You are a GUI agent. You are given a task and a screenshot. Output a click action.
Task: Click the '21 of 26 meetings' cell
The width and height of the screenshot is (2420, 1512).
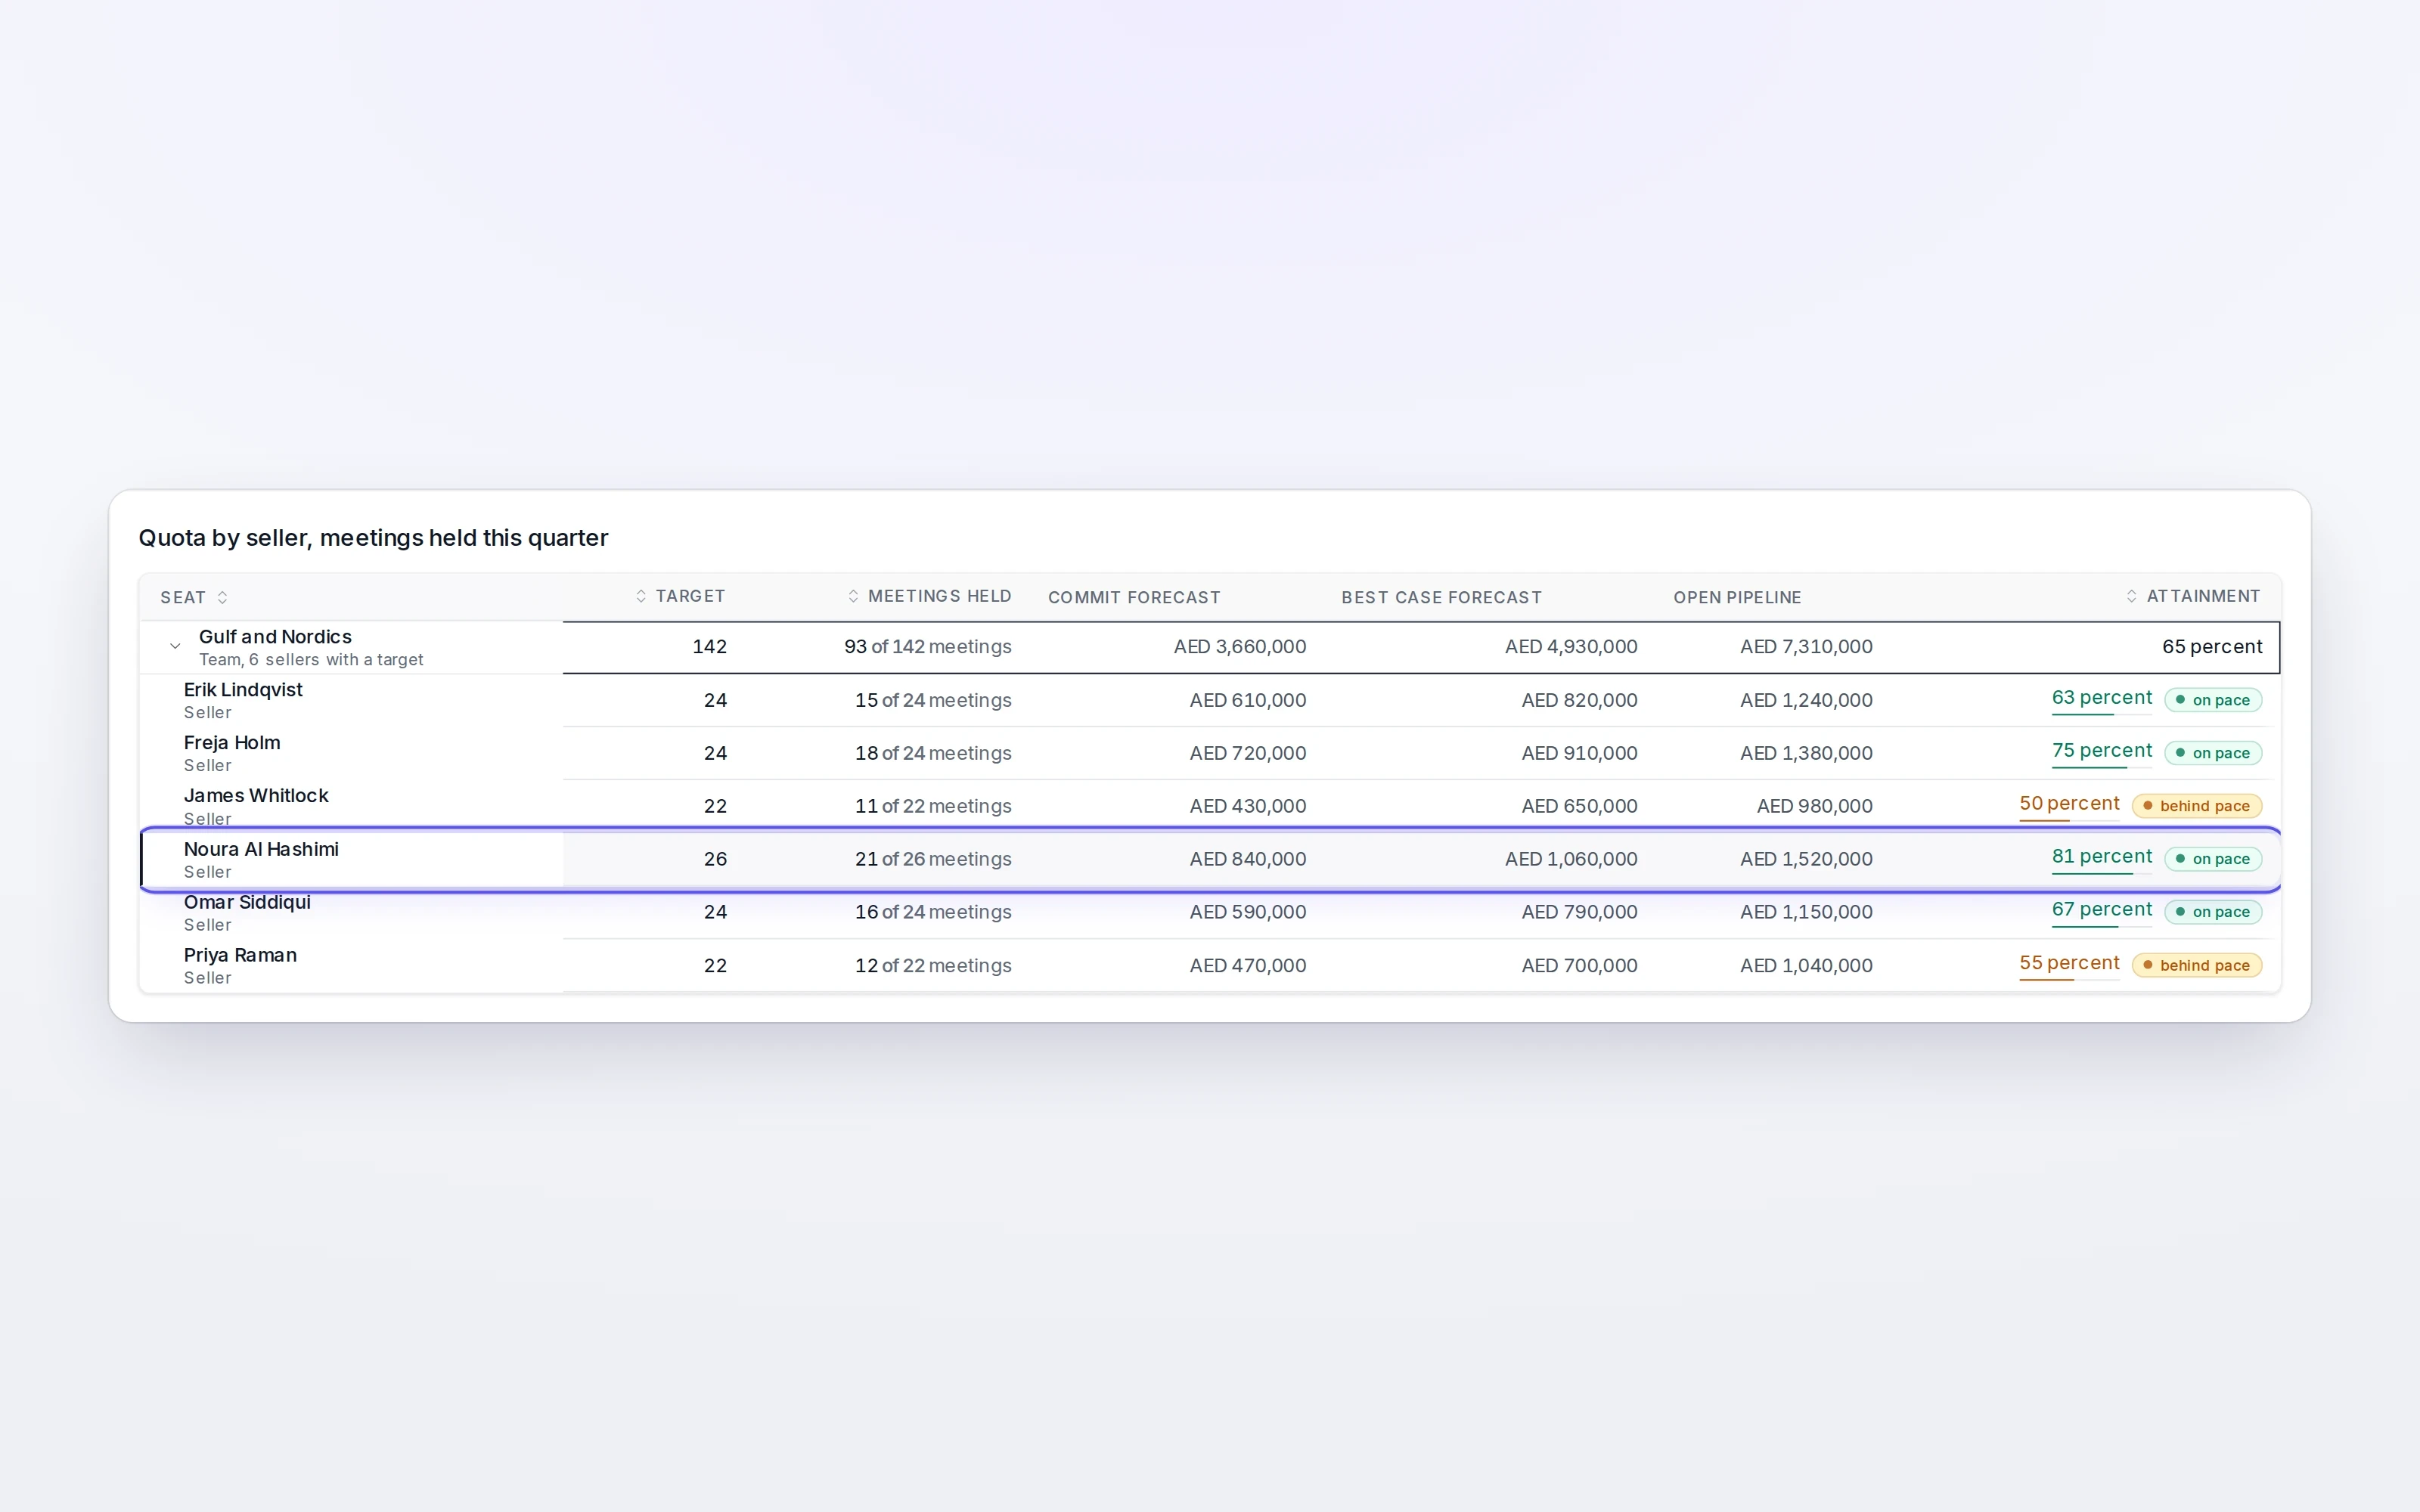point(933,859)
